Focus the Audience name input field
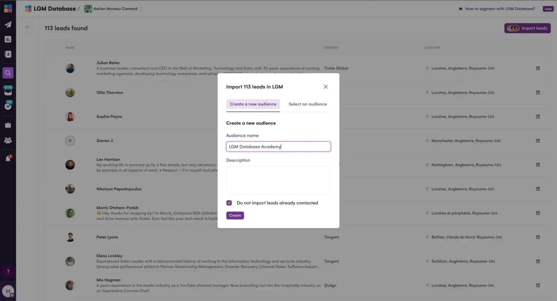 (x=278, y=147)
